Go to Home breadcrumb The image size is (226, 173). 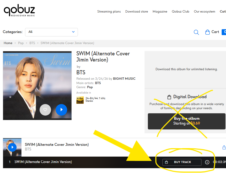click(8, 43)
